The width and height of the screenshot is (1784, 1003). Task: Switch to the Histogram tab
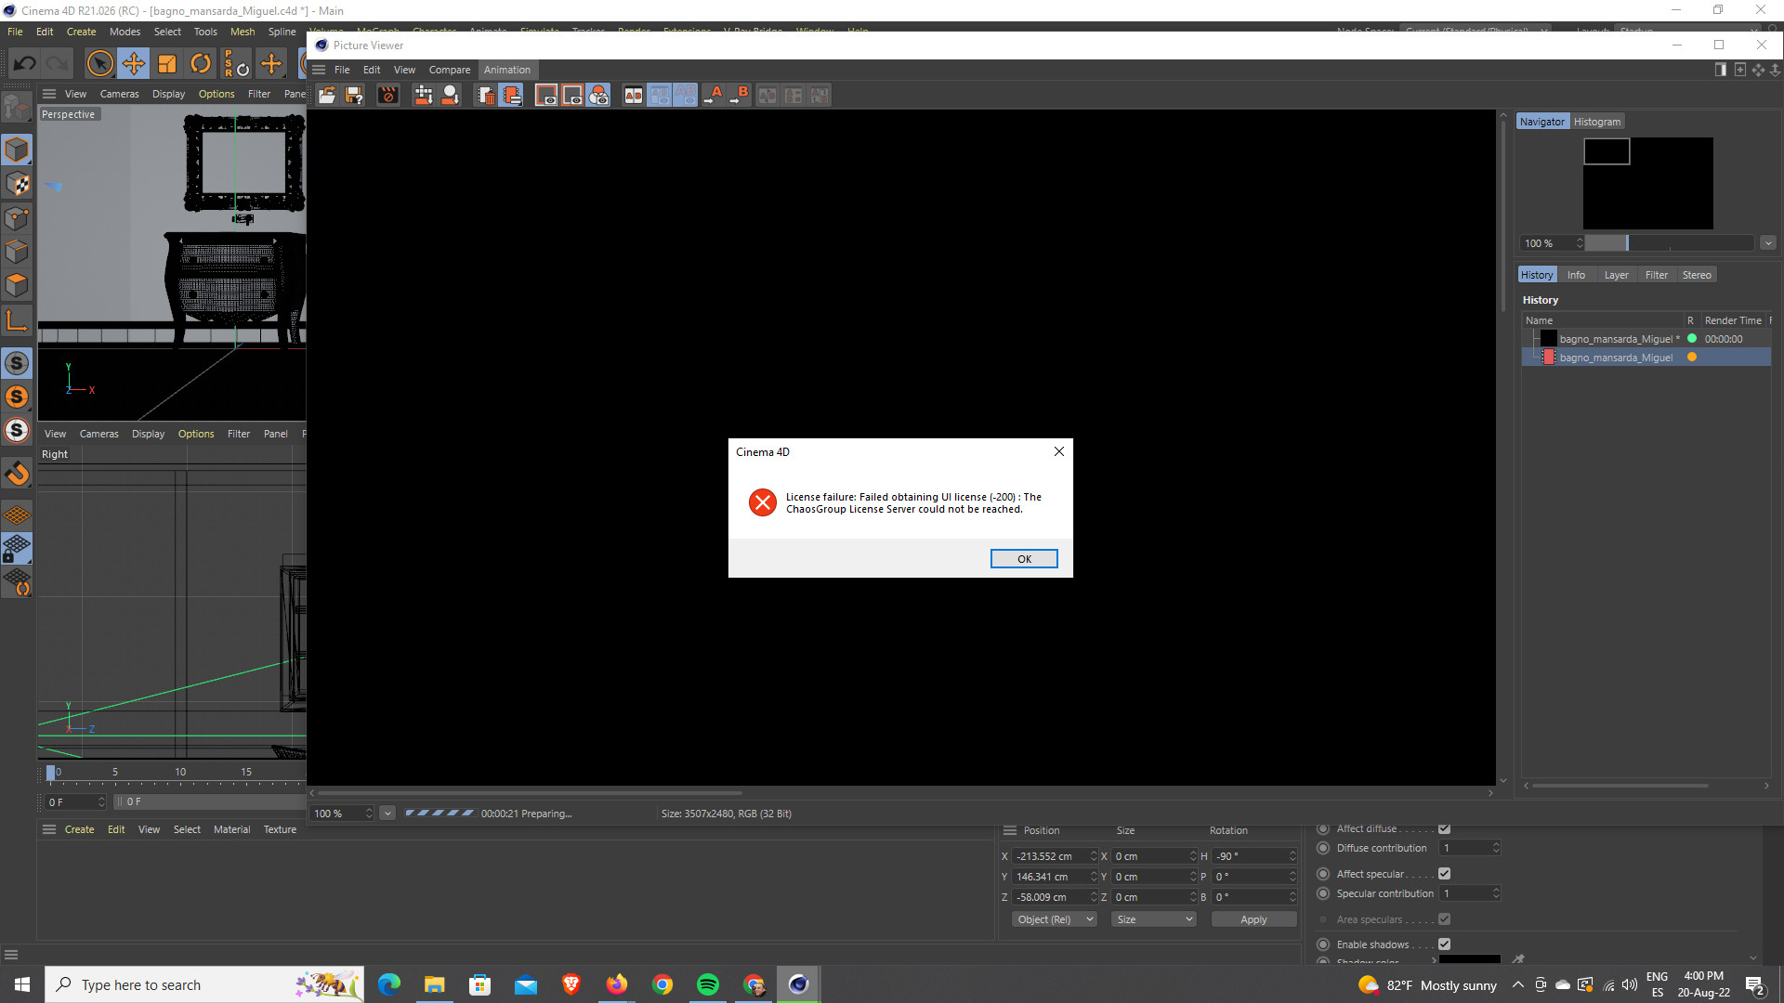click(x=1596, y=122)
